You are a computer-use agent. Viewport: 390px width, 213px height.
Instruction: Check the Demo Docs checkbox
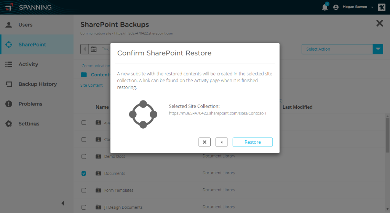coord(84,156)
